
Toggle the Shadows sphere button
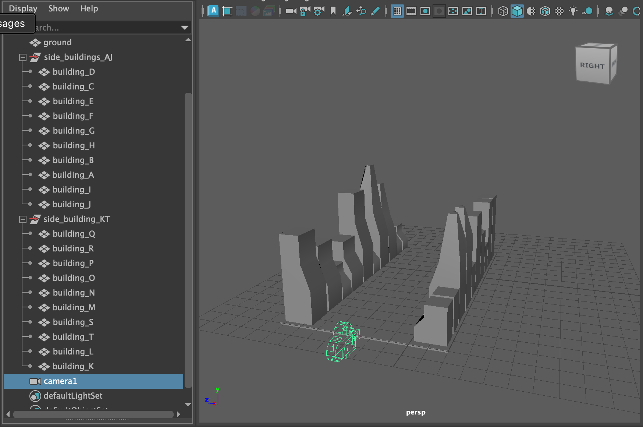click(587, 11)
